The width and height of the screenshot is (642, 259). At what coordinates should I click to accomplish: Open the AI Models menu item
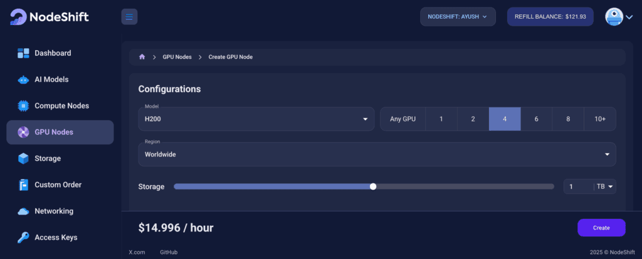point(60,79)
